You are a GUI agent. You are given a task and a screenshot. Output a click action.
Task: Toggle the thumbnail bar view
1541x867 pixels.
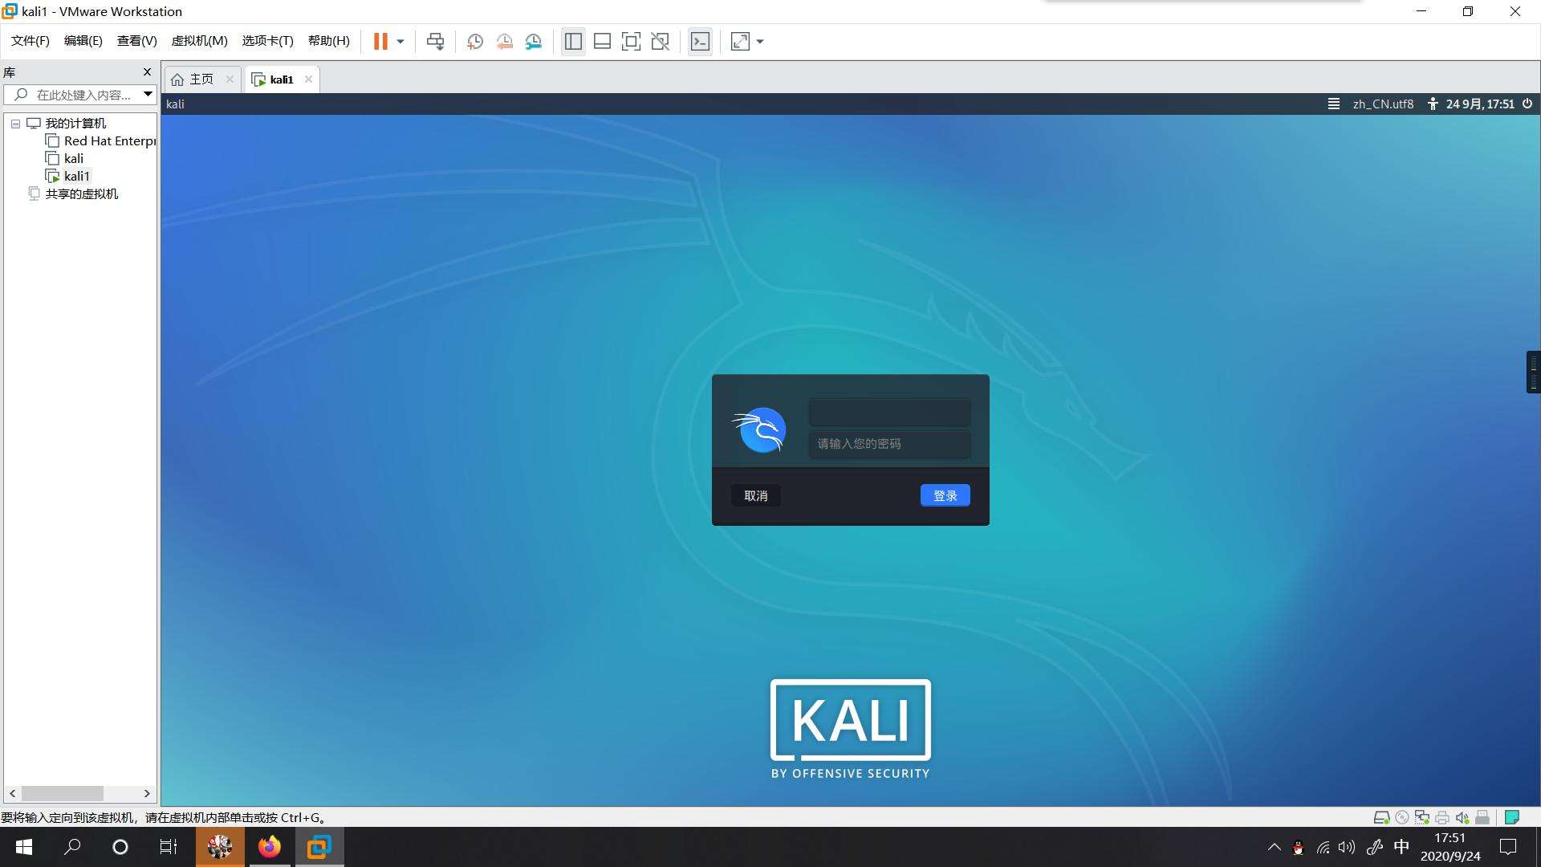click(602, 42)
